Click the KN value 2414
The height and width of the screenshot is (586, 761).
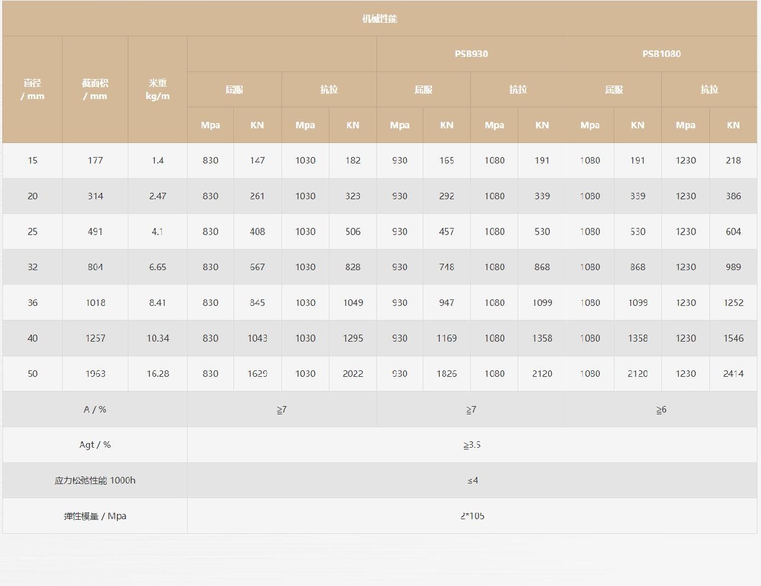(733, 374)
